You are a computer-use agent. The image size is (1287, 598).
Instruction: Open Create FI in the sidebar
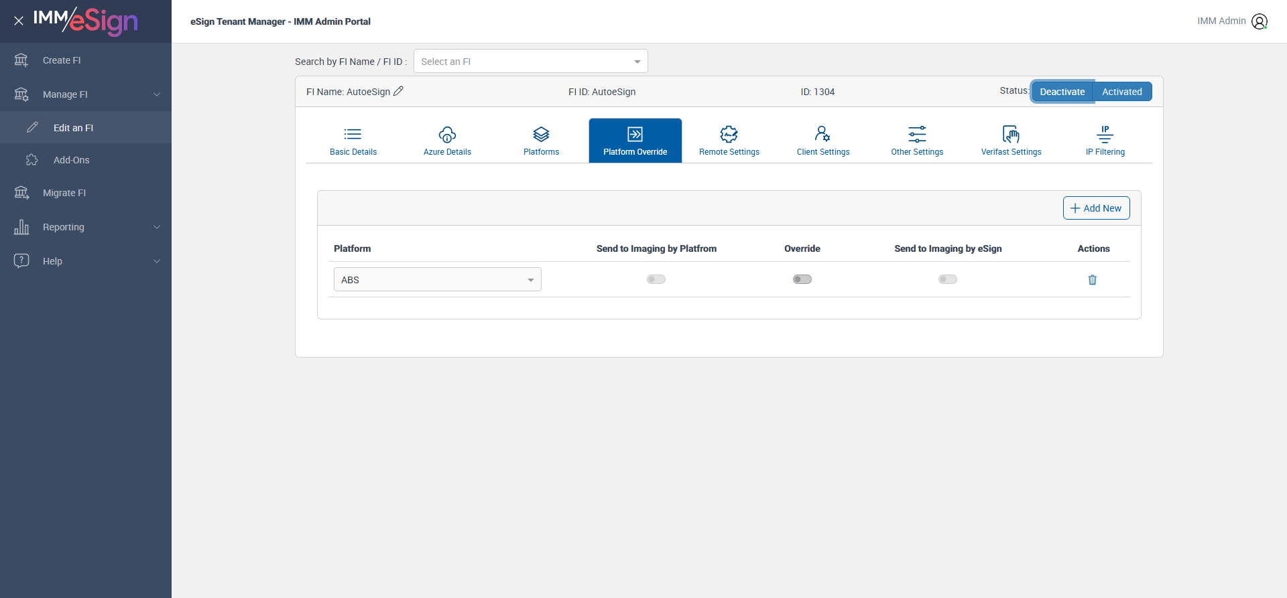(x=86, y=60)
